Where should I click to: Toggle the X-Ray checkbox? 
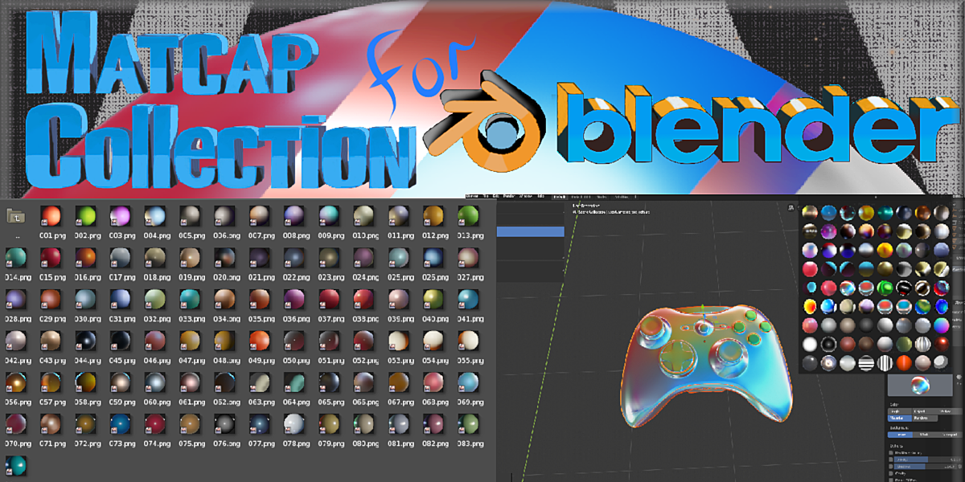pos(891,460)
